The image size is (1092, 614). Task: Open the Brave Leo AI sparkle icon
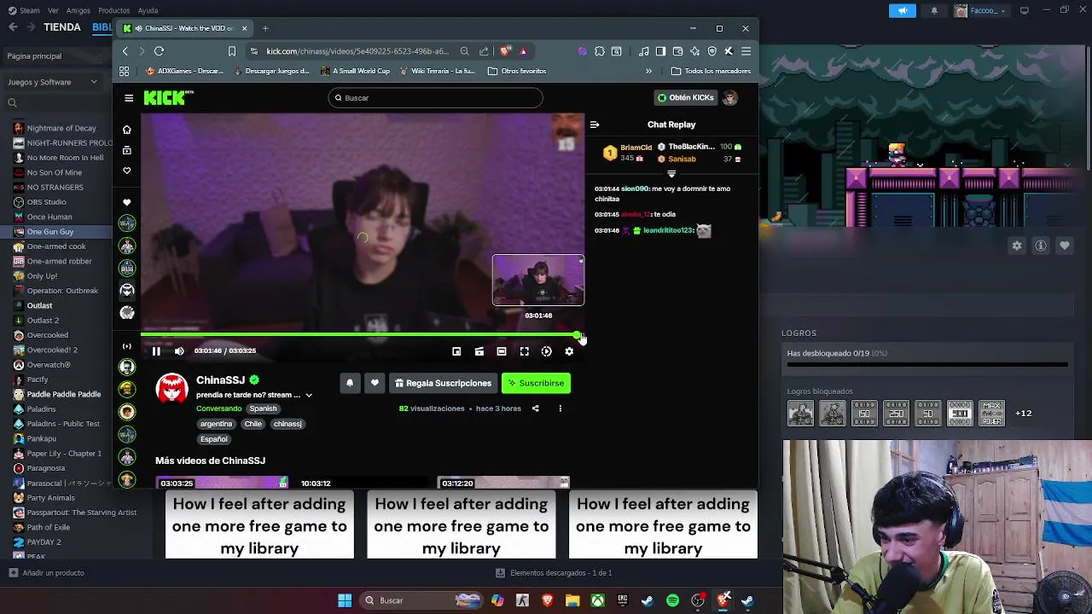694,51
